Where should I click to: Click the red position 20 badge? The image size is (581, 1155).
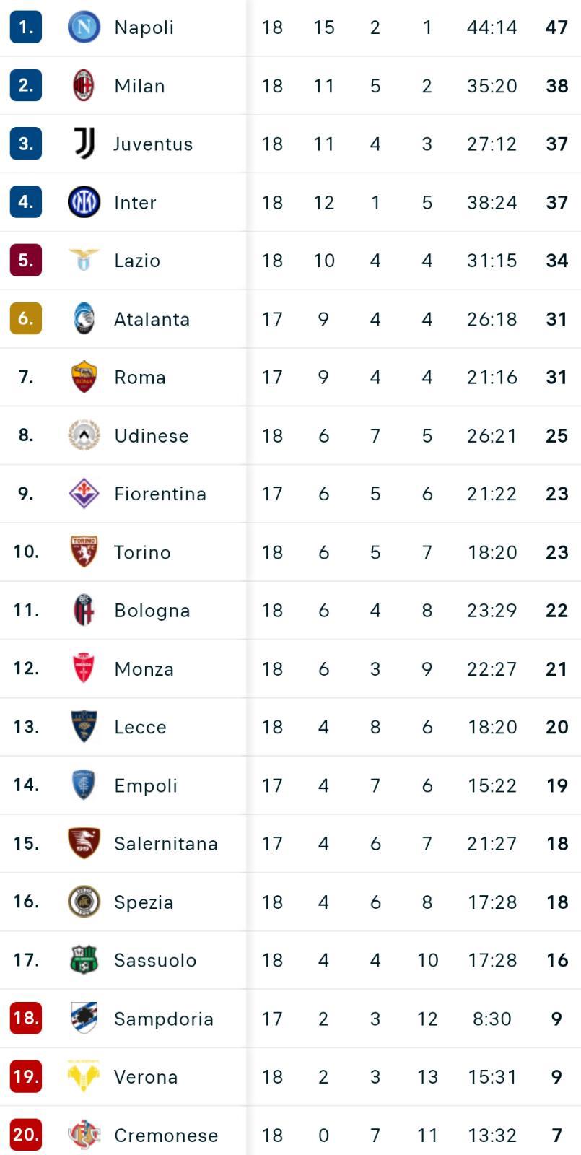point(26,1135)
